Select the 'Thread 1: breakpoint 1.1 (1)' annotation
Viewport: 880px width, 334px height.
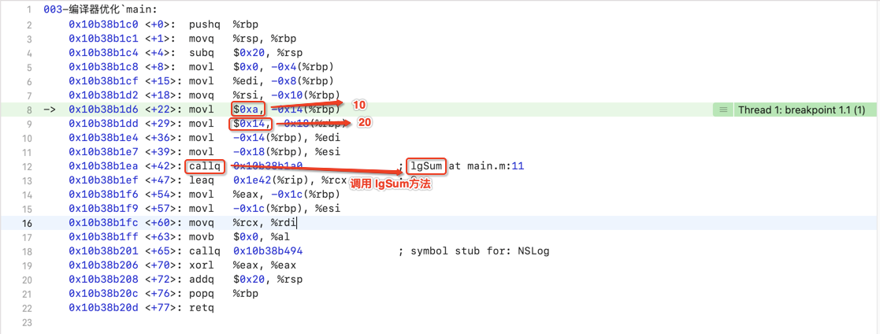pos(801,110)
